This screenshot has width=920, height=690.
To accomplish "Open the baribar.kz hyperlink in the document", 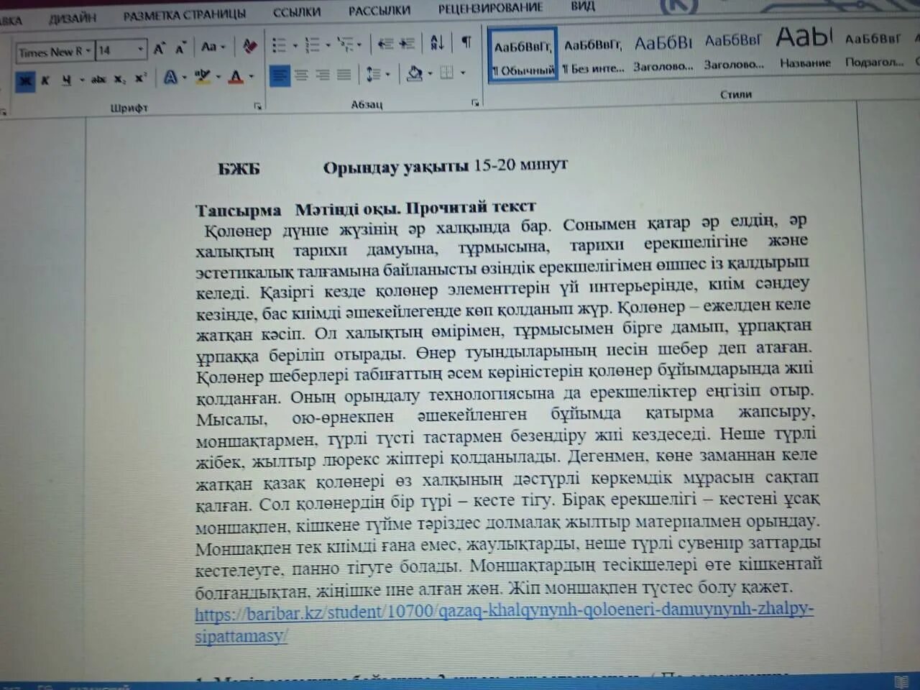I will (x=504, y=622).
